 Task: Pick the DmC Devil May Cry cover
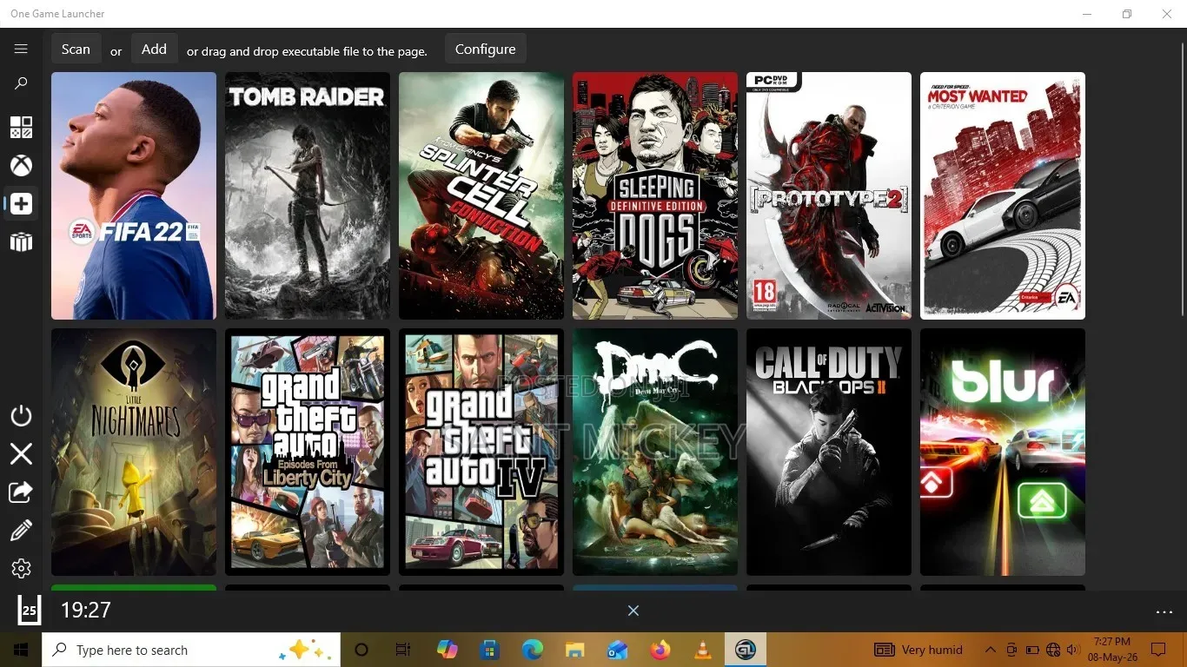pos(655,452)
